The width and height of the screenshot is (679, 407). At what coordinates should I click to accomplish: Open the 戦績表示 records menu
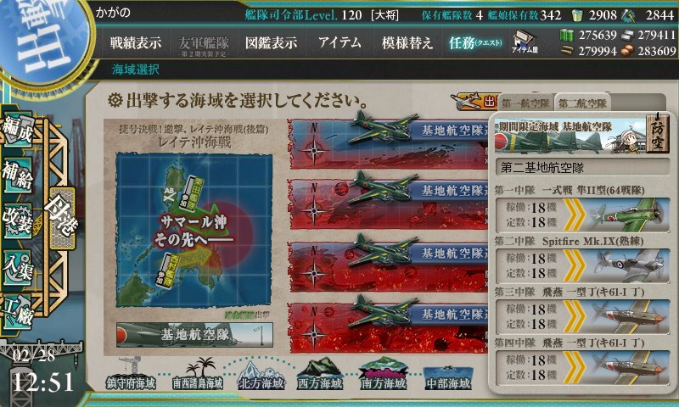click(x=135, y=42)
